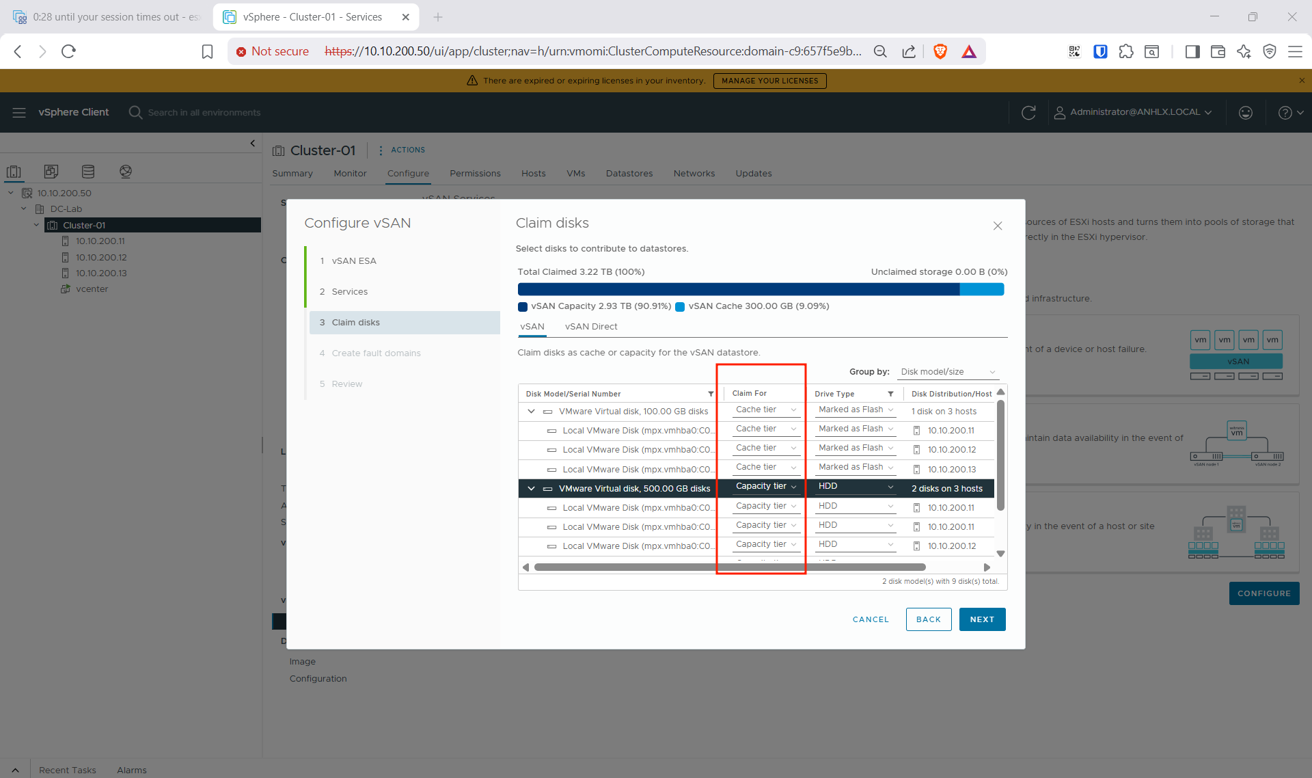Open the browser extensions puzzle icon

point(1126,51)
